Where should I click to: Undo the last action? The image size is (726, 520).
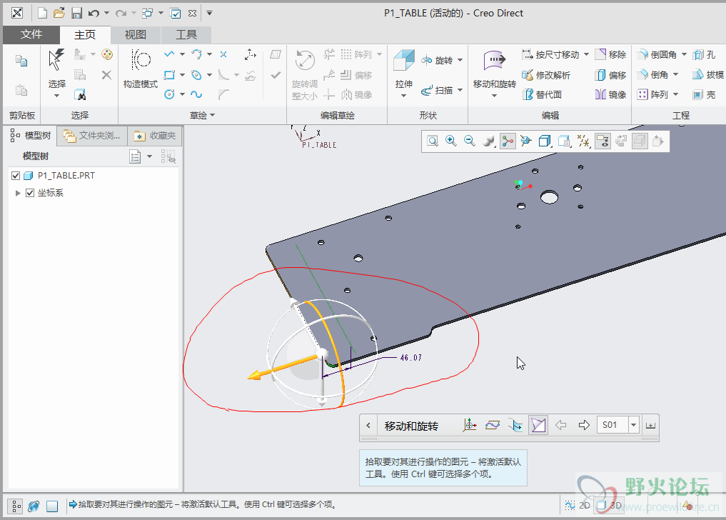(x=94, y=13)
